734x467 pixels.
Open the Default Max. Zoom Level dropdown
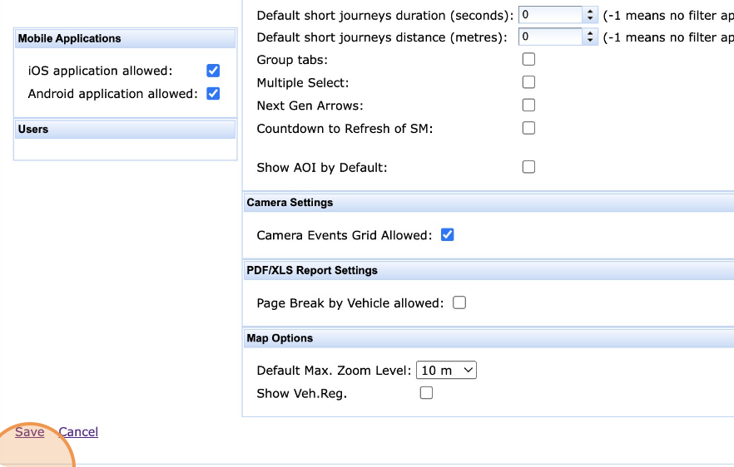coord(445,371)
